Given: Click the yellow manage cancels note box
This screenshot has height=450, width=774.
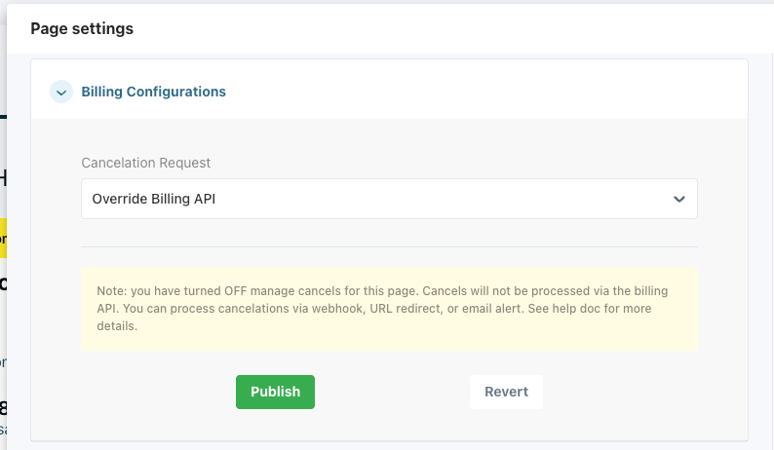Looking at the screenshot, I should pos(388,309).
